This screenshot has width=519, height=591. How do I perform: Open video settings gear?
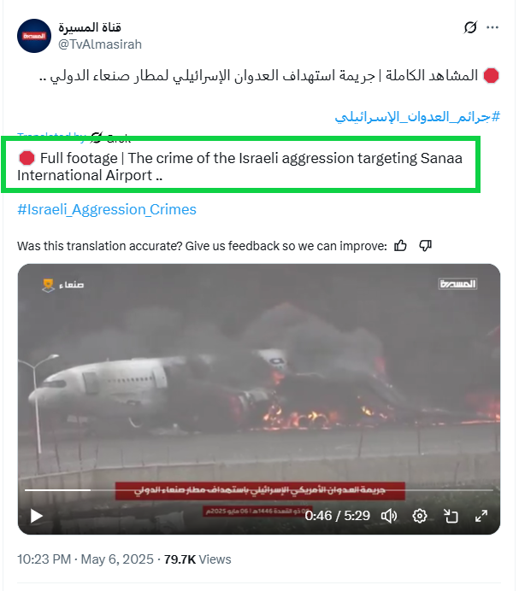tap(419, 516)
